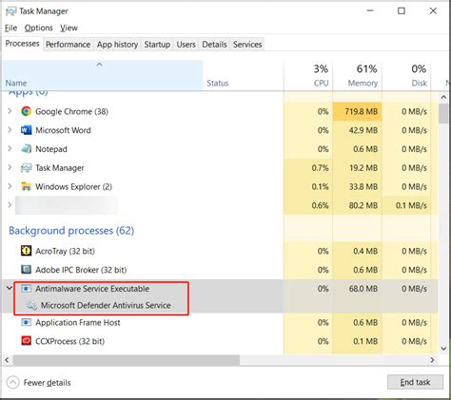Click the Background processes (62) heading
The width and height of the screenshot is (451, 400).
[x=71, y=230]
